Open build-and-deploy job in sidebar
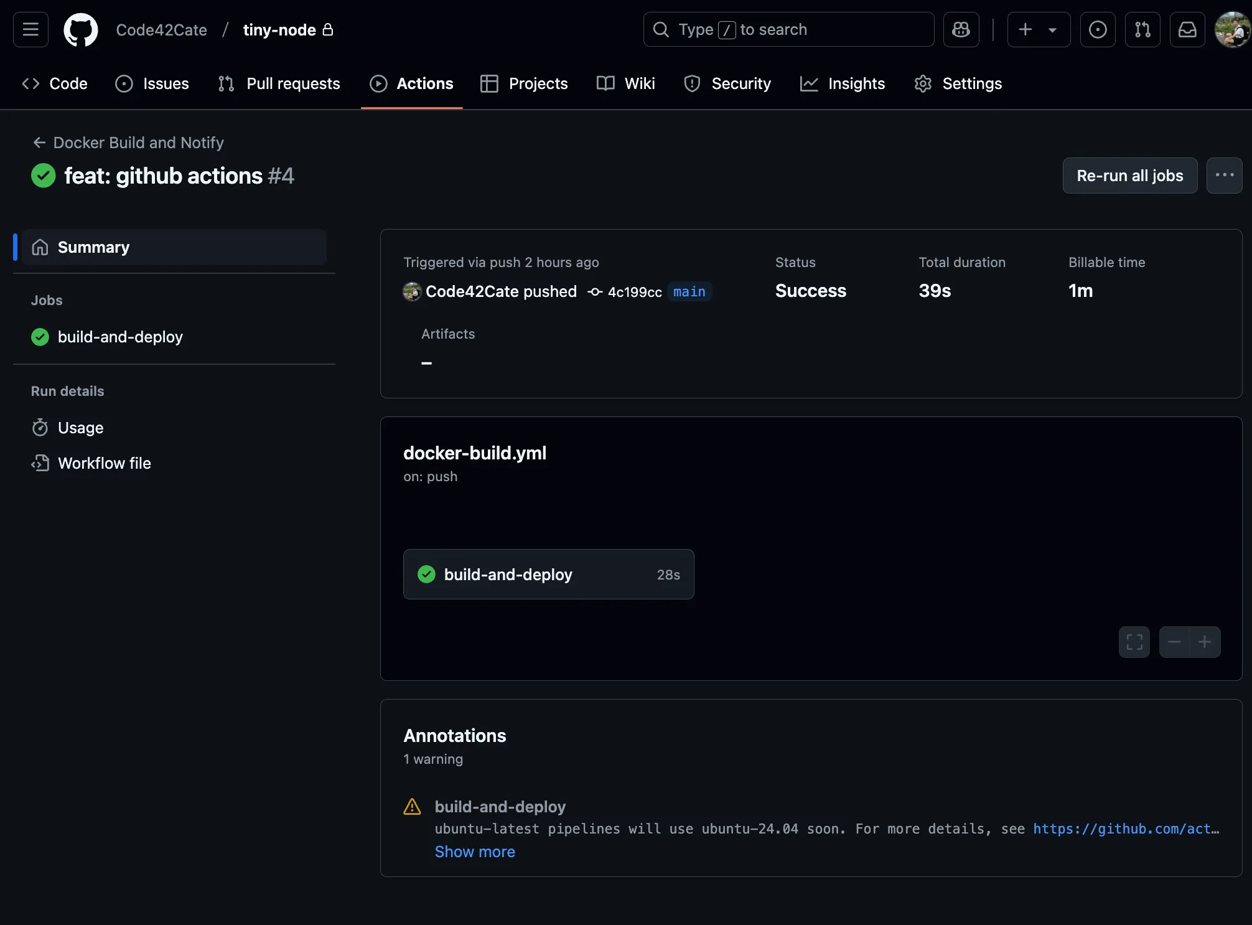 click(120, 337)
